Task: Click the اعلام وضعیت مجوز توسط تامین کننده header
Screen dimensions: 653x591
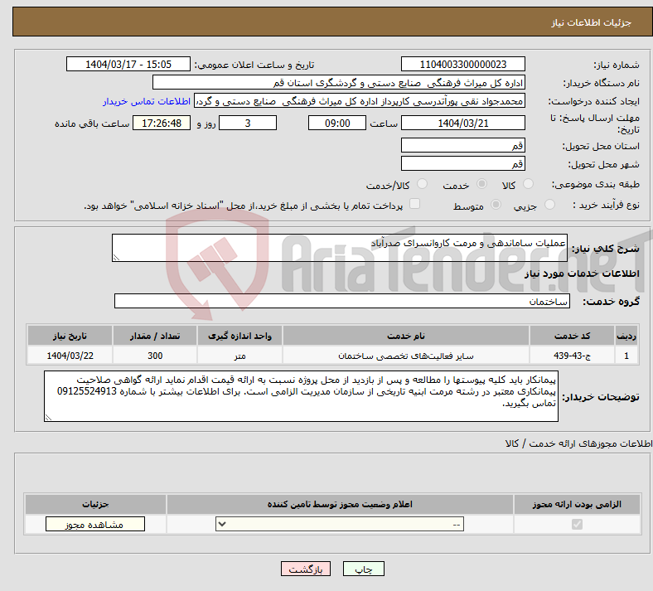Action: pos(340,504)
